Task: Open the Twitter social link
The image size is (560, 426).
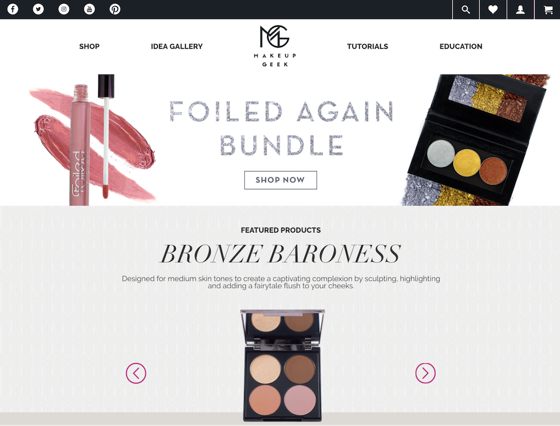Action: point(38,9)
